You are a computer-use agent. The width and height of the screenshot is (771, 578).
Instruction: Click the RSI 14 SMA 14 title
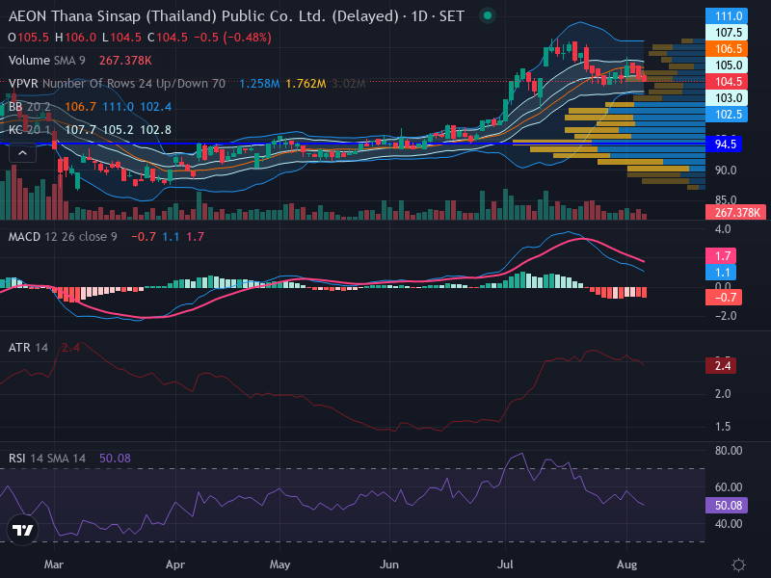(x=46, y=459)
